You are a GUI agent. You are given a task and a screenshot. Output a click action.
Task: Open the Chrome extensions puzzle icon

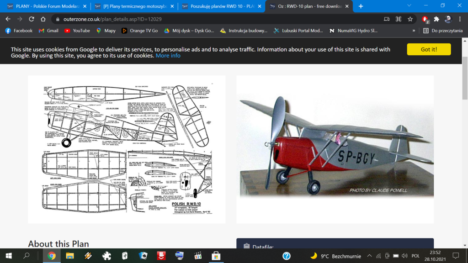[436, 19]
